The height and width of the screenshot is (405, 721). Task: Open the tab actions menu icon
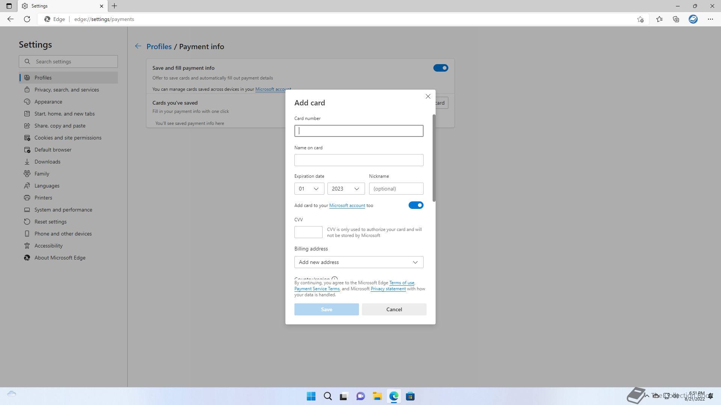click(x=9, y=6)
